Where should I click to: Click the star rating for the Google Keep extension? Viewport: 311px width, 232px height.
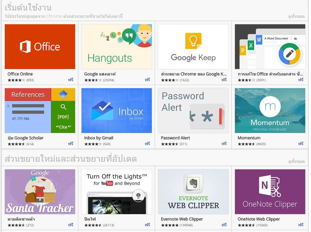tap(170, 80)
